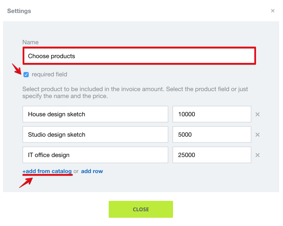Delete the Studio design sketch row
Screen dimensions: 283x226
tap(257, 134)
